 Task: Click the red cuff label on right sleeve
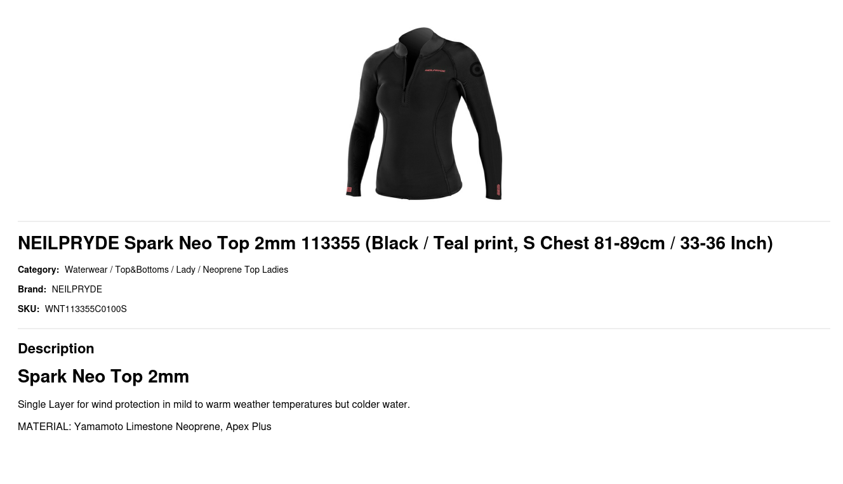tap(498, 190)
